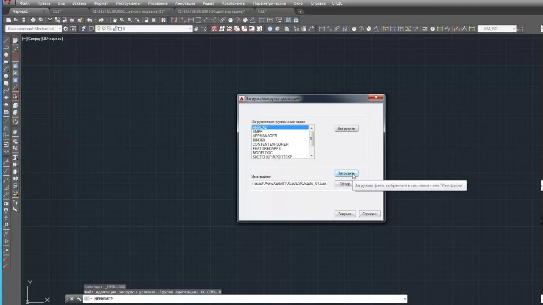Click the Help question mark icon
This screenshot has height=305, width=543.
tap(163, 20)
